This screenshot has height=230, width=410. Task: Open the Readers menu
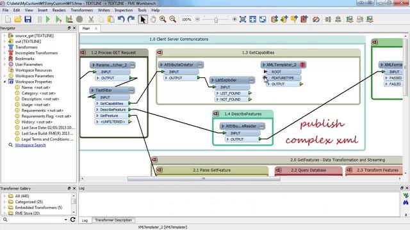tap(59, 10)
